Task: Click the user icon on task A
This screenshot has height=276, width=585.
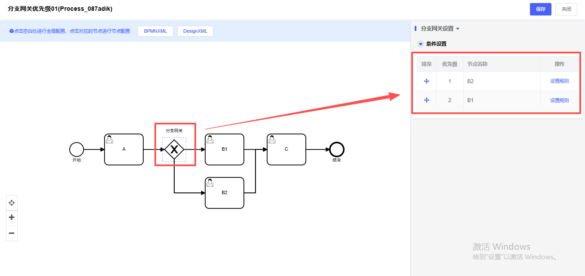Action: click(x=110, y=139)
